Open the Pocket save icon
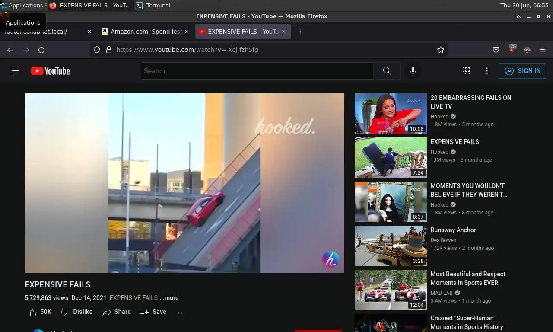553x332 pixels. tap(496, 50)
